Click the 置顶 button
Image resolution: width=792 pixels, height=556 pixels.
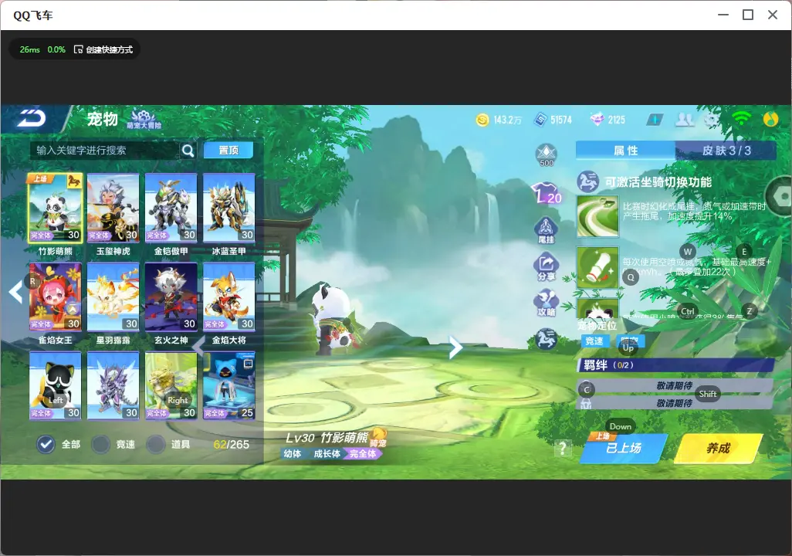coord(228,150)
